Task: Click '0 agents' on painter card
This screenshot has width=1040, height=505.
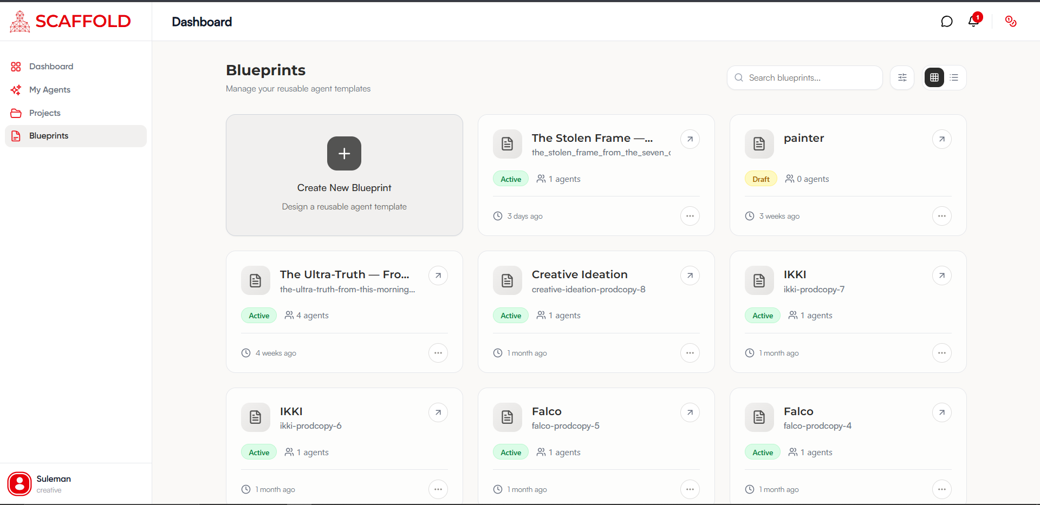Action: [807, 179]
